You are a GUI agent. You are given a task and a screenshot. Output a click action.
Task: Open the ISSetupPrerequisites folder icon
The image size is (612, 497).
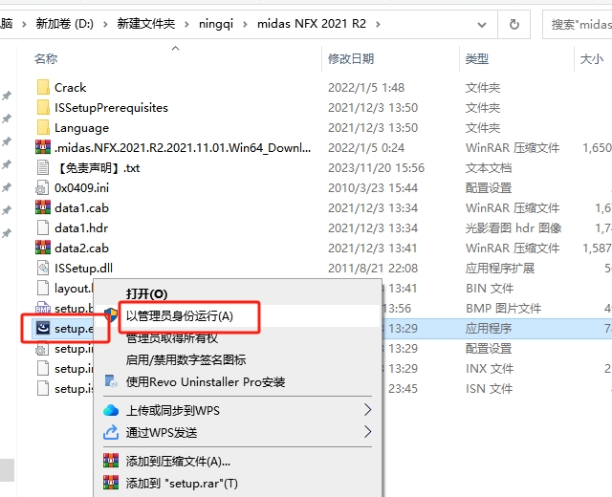tap(43, 107)
